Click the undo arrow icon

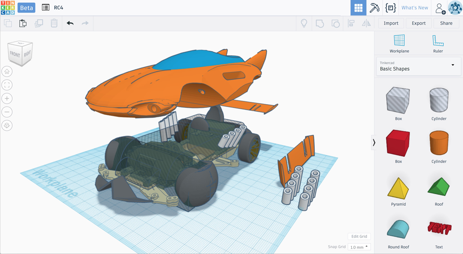point(70,23)
